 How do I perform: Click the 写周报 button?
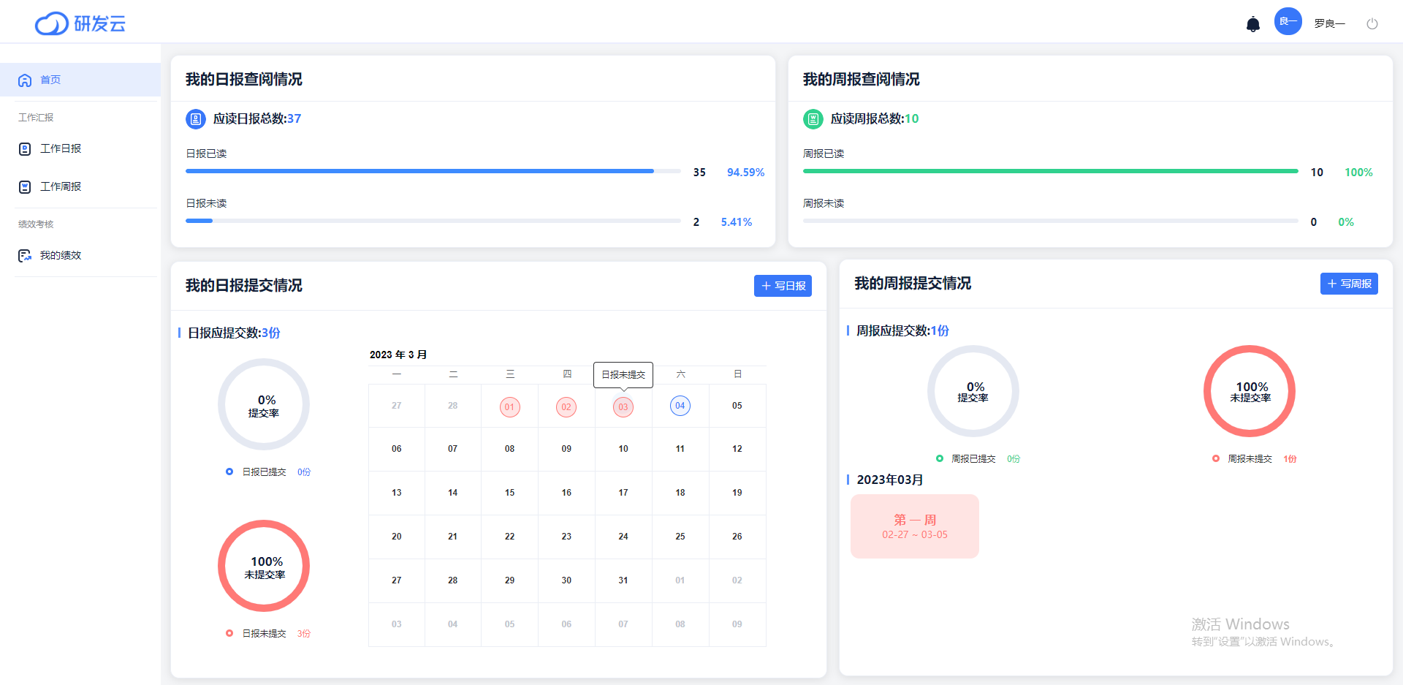pos(1349,284)
